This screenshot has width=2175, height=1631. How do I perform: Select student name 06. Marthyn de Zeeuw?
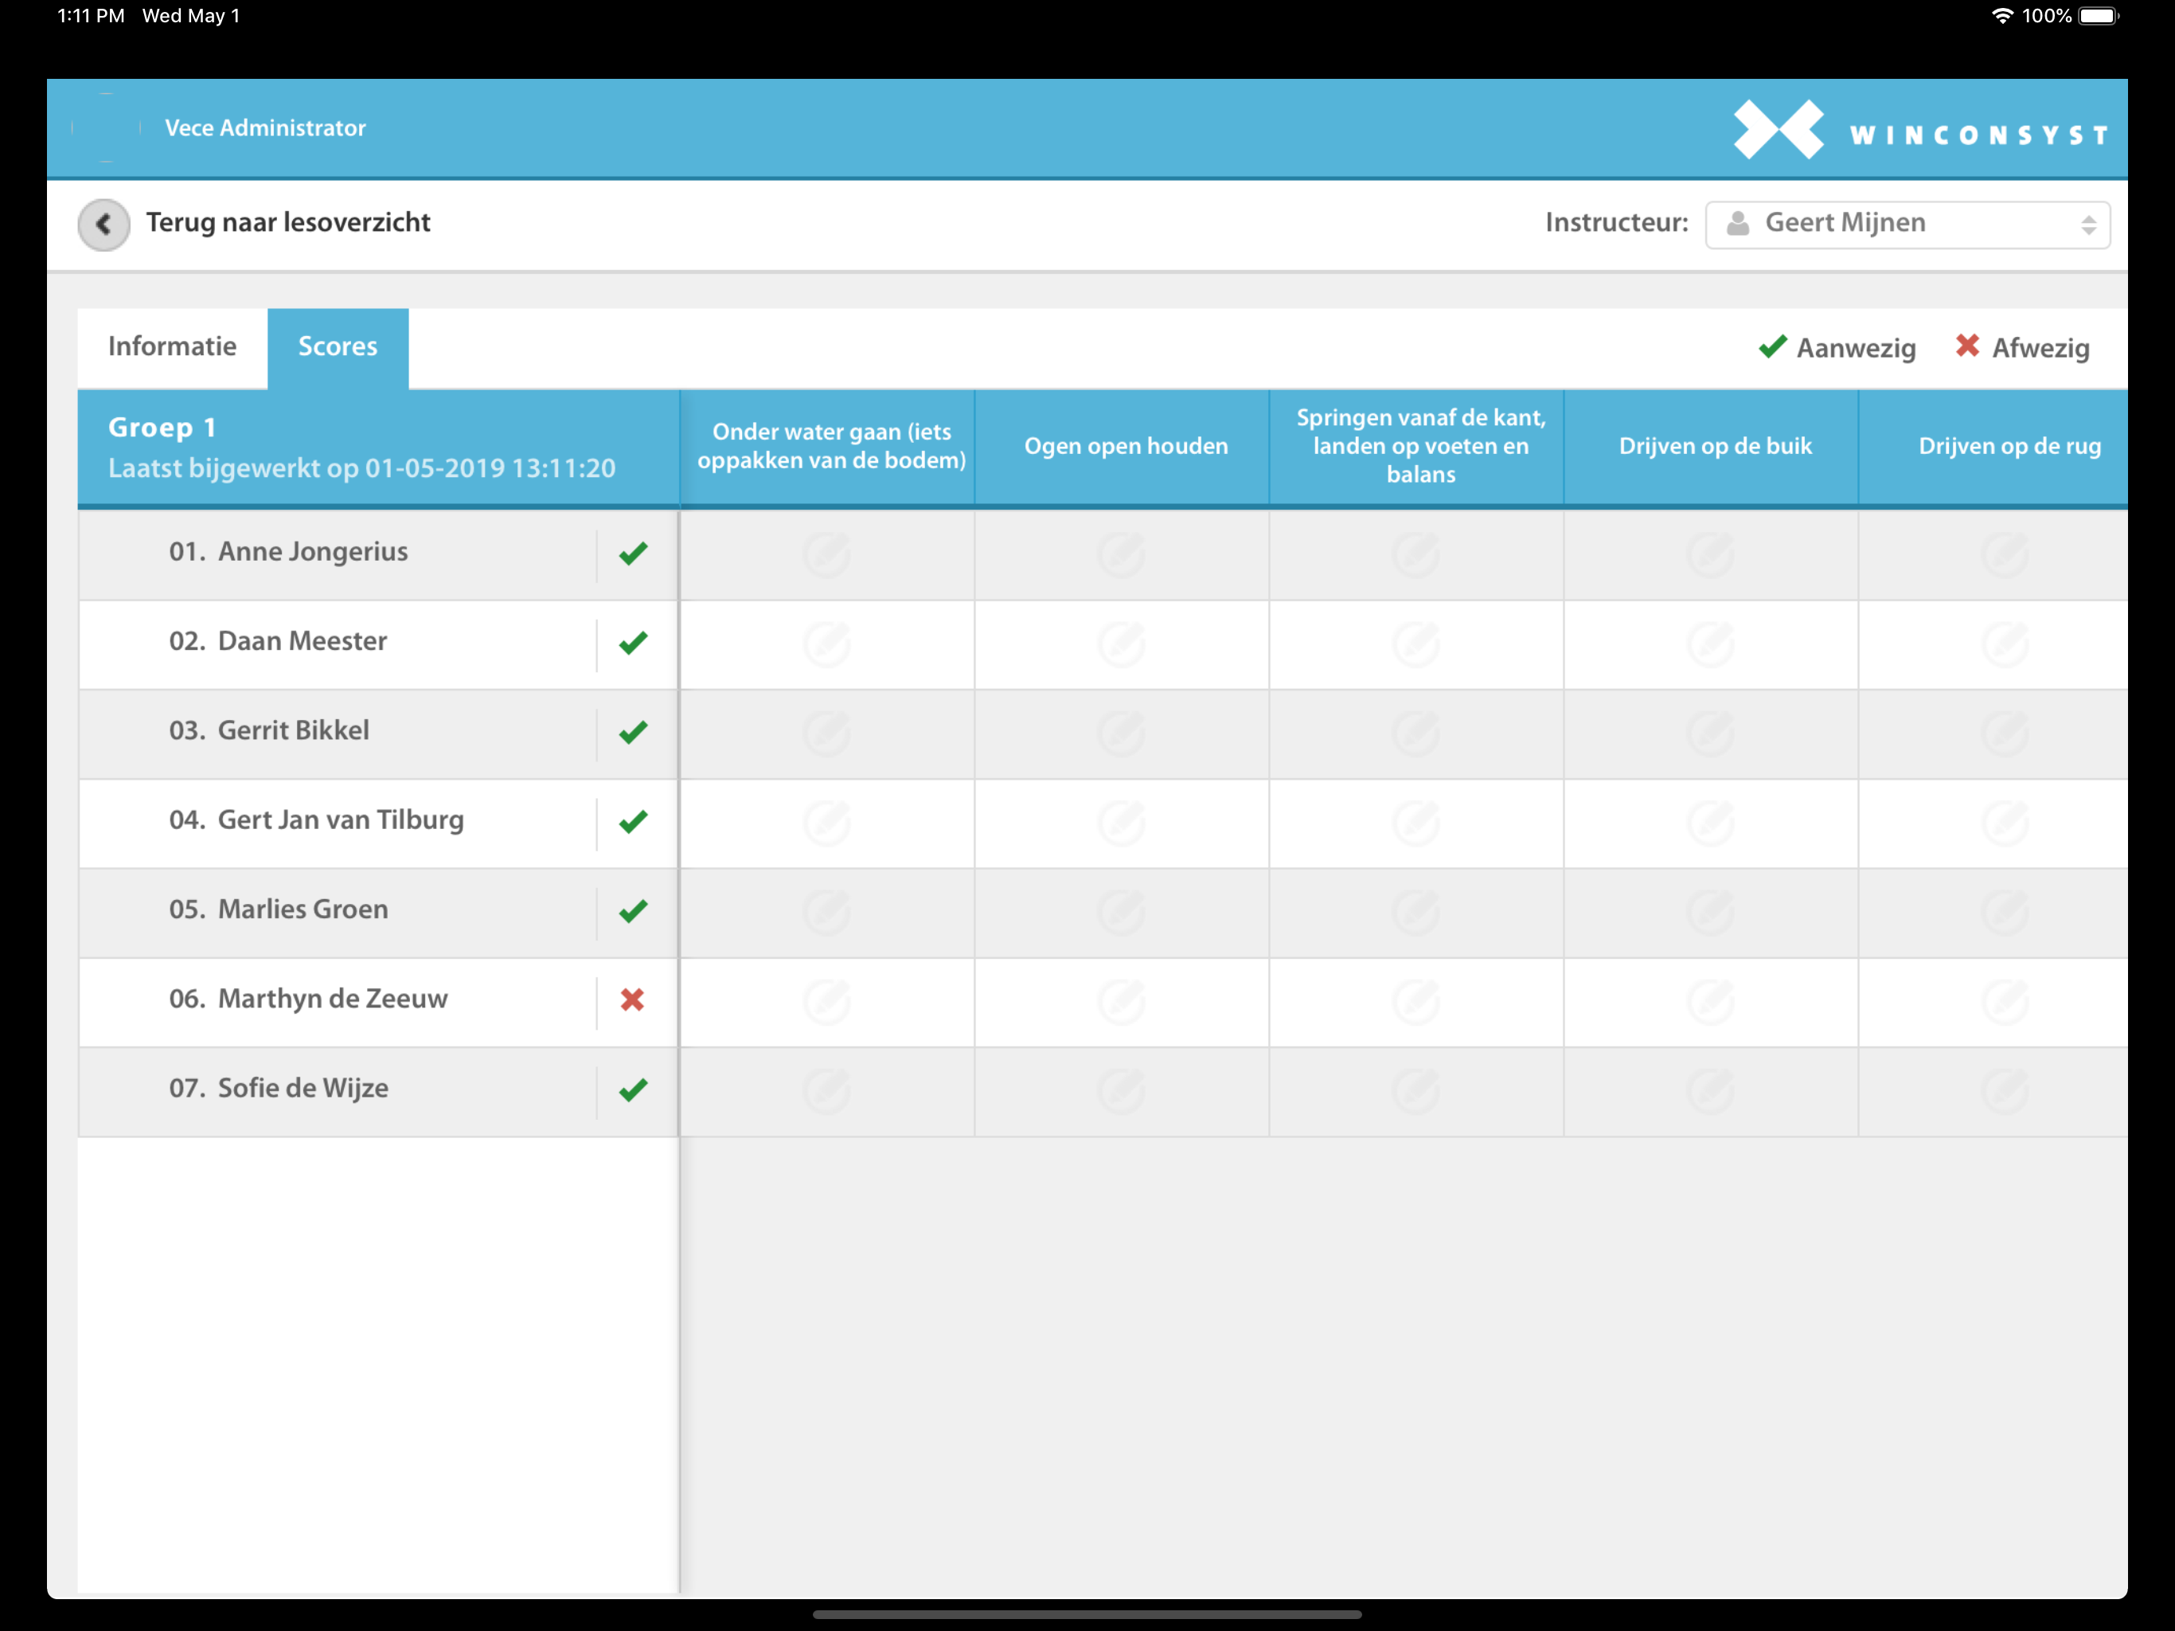(x=308, y=999)
